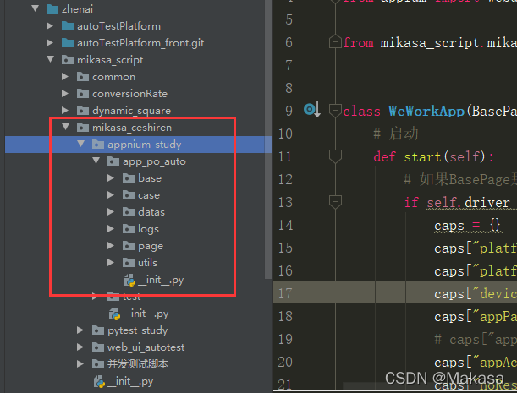Collapse the mikasa_ceshiren folder arrow
Image resolution: width=517 pixels, height=393 pixels.
(66, 127)
